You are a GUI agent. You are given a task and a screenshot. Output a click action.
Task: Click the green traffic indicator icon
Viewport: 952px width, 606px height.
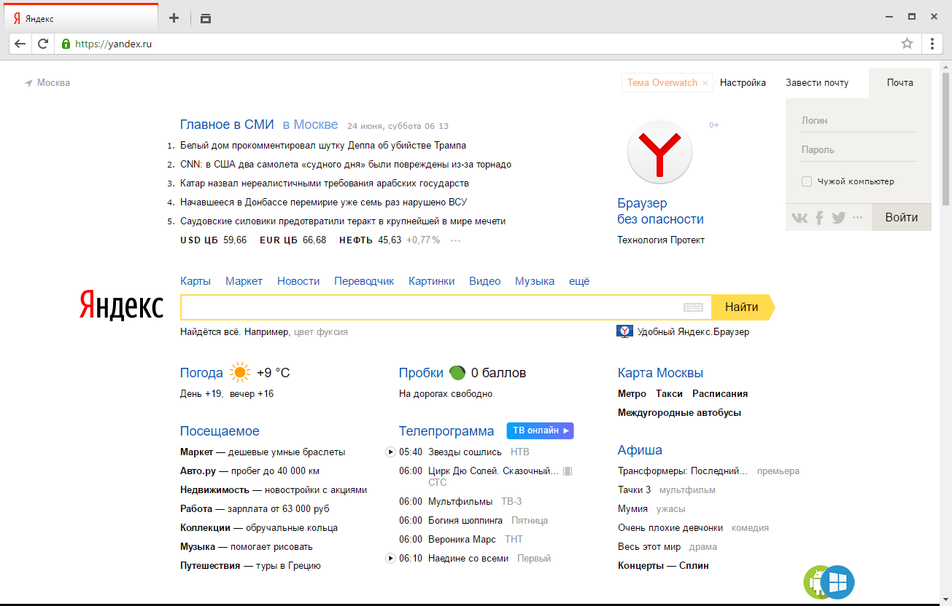coord(457,373)
